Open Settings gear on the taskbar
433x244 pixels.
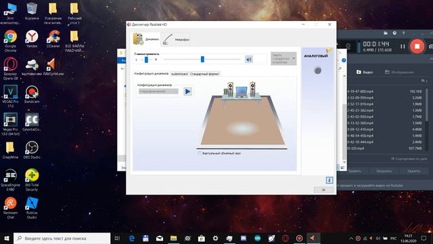pyautogui.click(x=215, y=238)
